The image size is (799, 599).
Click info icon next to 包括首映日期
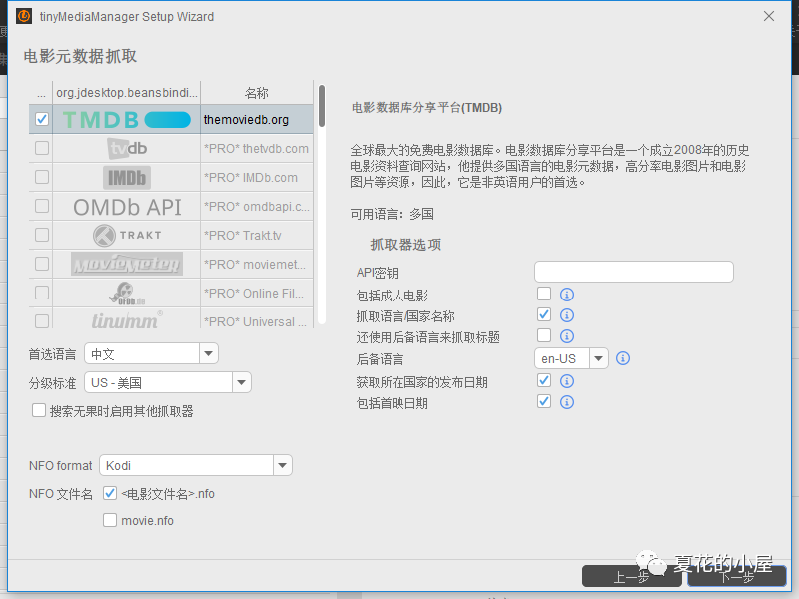pos(567,402)
